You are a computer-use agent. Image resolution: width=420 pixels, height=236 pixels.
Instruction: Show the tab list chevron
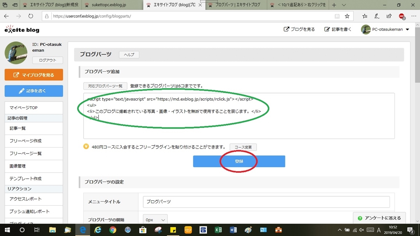click(344, 5)
